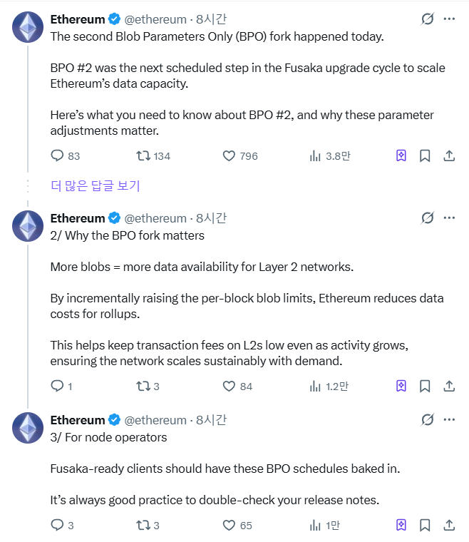
Task: Share the 2/ Why the BPO fork tweet
Action: (x=449, y=386)
